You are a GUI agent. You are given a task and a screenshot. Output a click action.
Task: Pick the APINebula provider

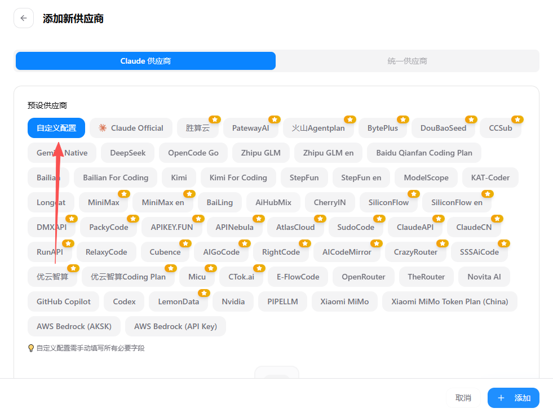pos(235,227)
